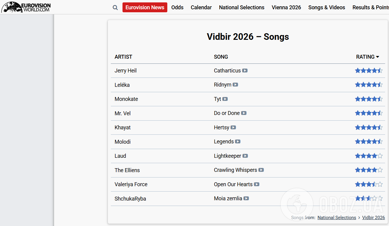The height and width of the screenshot is (226, 389).
Task: Open the Tyt video icon
Action: 225,99
